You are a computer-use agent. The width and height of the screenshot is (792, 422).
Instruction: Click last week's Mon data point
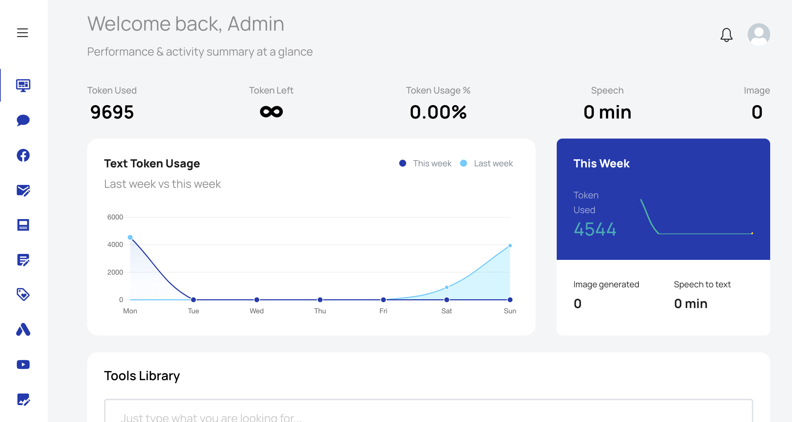[130, 237]
